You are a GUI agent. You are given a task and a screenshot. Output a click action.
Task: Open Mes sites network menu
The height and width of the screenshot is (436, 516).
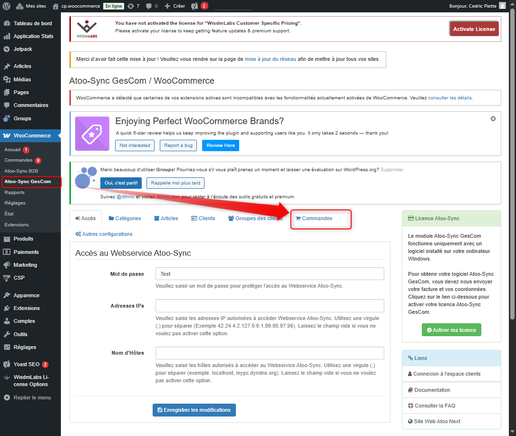click(31, 6)
